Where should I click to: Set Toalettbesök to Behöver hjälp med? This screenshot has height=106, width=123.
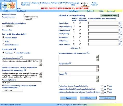80,30
